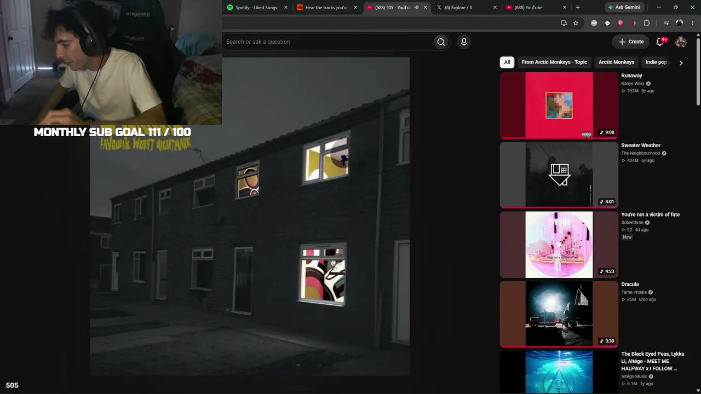701x394 pixels.
Task: Click the red and blue extension icon
Action: (634, 23)
